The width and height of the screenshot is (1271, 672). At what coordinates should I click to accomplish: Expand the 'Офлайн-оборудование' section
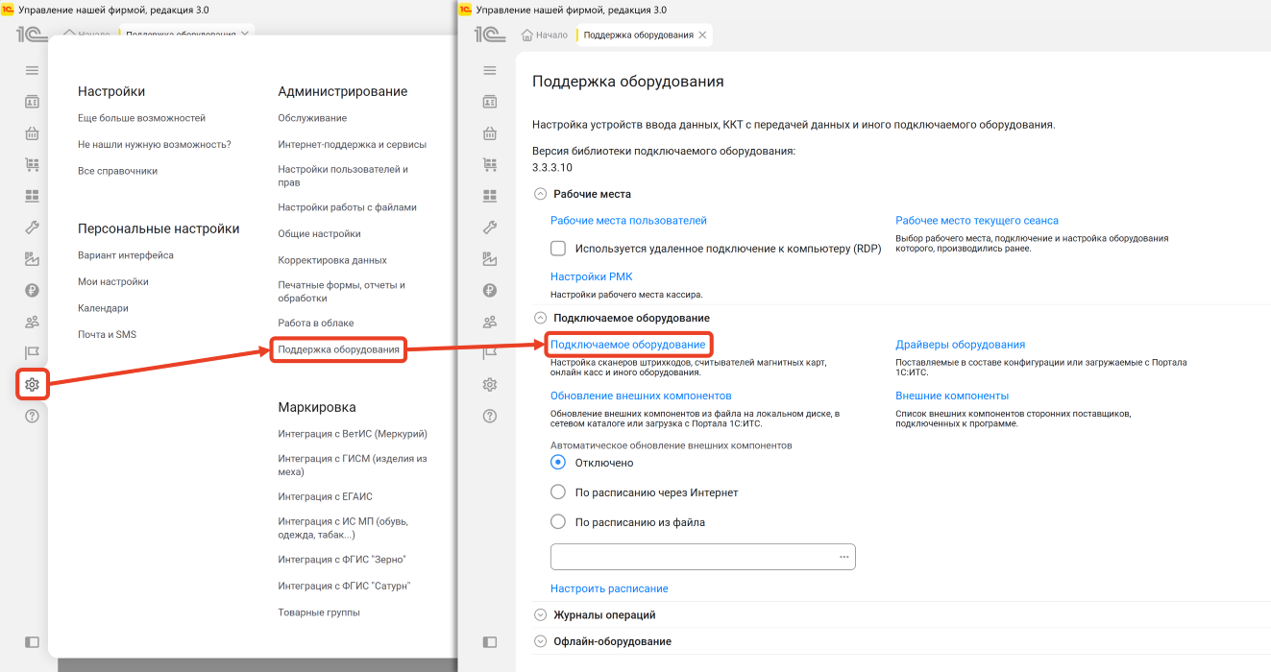(540, 641)
